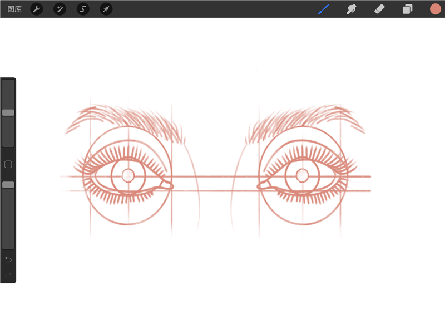Tap the square modify button on sidebar
The width and height of the screenshot is (445, 334).
[x=8, y=164]
